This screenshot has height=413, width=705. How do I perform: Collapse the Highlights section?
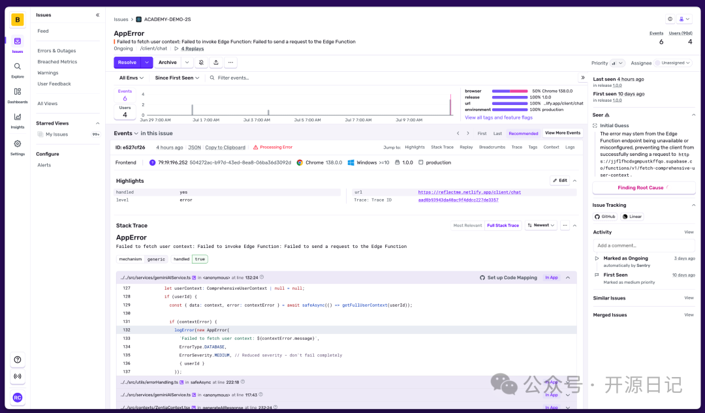574,181
